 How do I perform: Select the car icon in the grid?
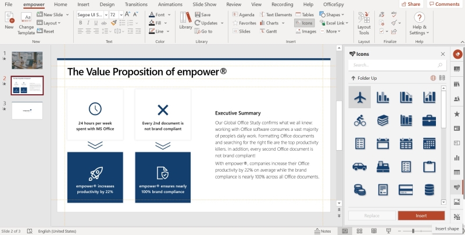click(360, 166)
